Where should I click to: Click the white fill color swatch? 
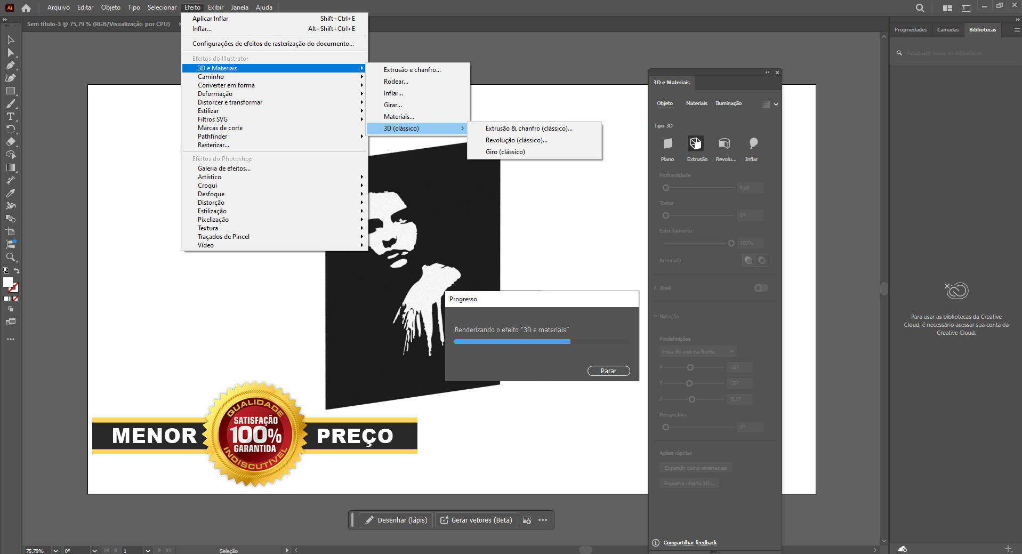[x=7, y=282]
